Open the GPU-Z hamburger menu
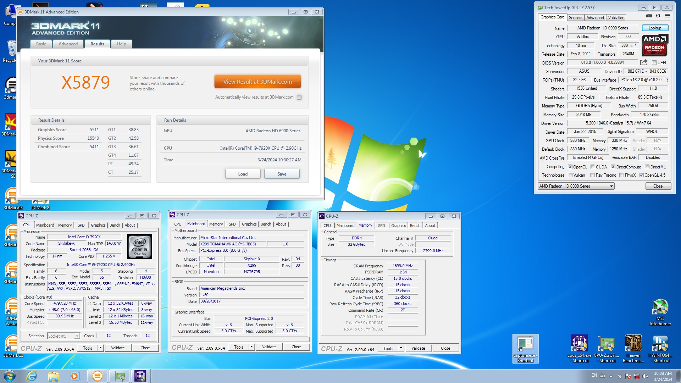 [667, 16]
